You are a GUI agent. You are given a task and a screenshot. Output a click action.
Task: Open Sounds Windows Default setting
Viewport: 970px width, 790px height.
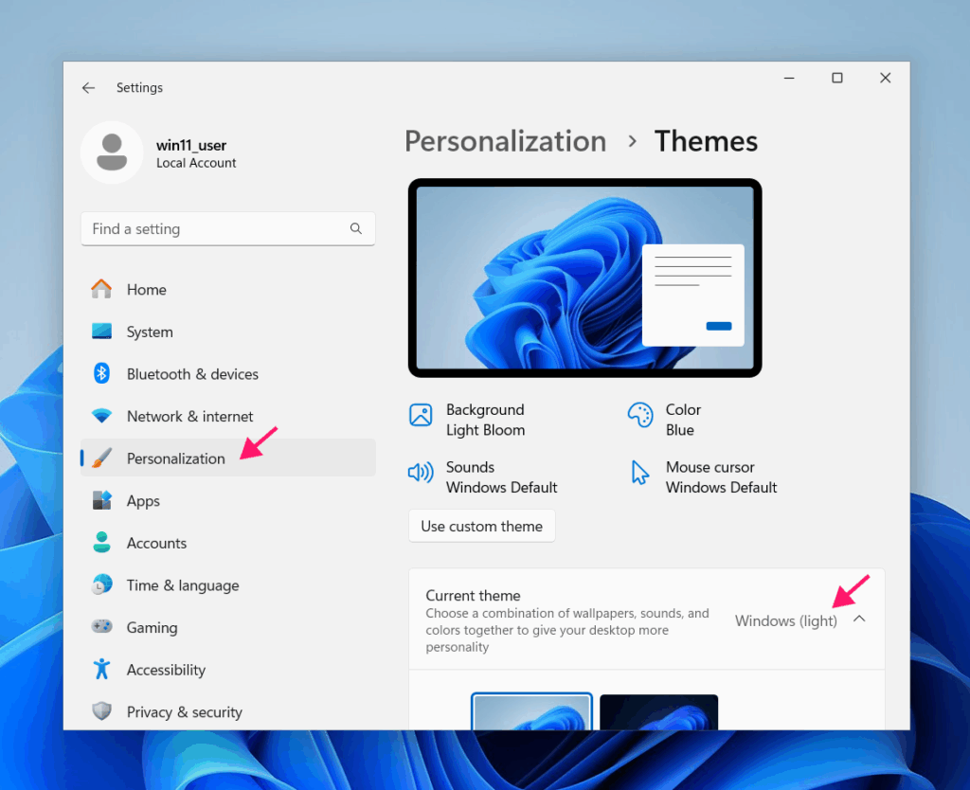483,477
